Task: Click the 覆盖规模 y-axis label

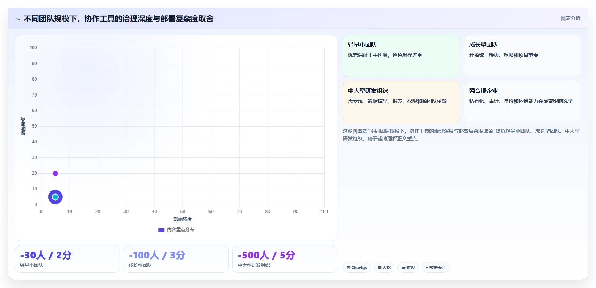Action: tap(24, 126)
